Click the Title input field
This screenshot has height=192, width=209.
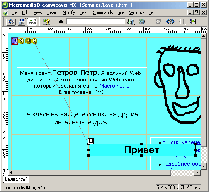click(96, 22)
